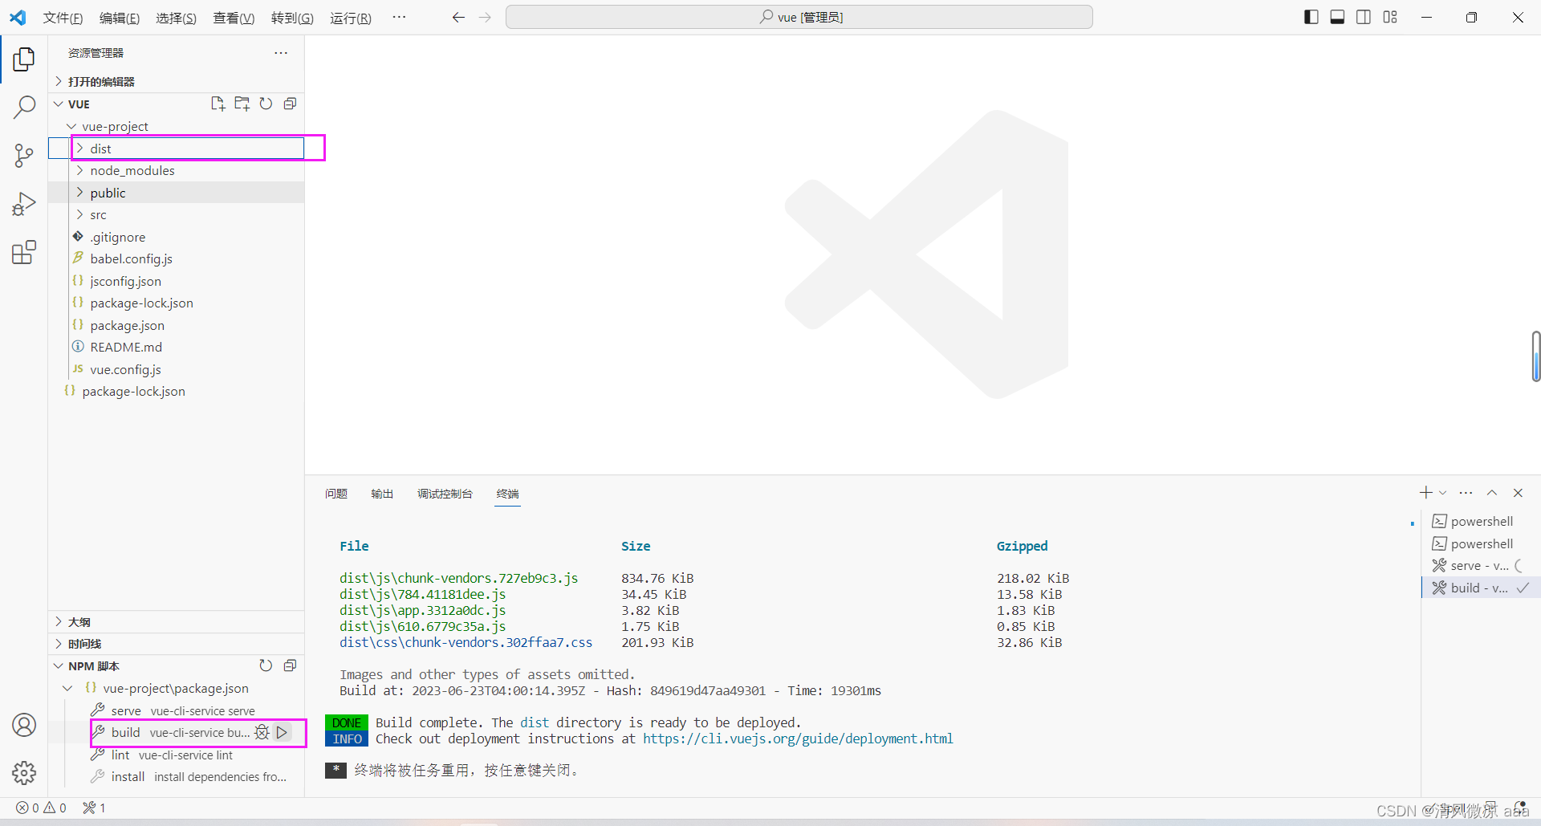Maximize the terminal panel size
The height and width of the screenshot is (826, 1541).
click(x=1492, y=493)
